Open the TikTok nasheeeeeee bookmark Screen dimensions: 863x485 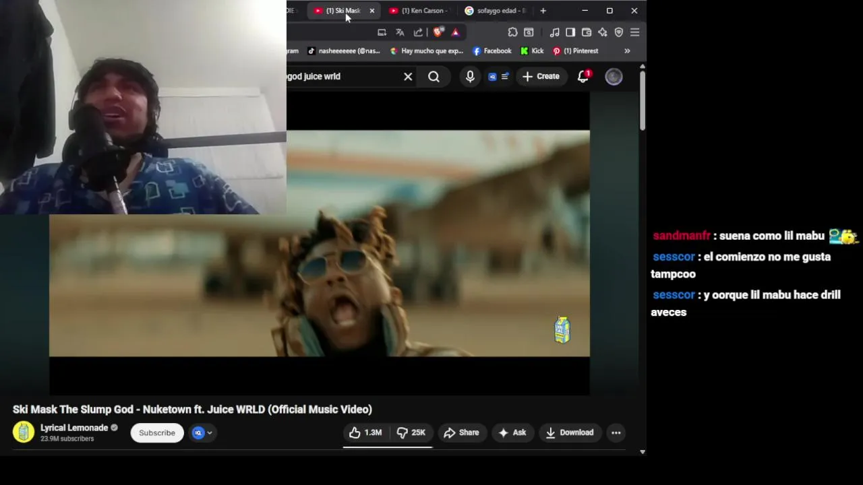coord(344,51)
